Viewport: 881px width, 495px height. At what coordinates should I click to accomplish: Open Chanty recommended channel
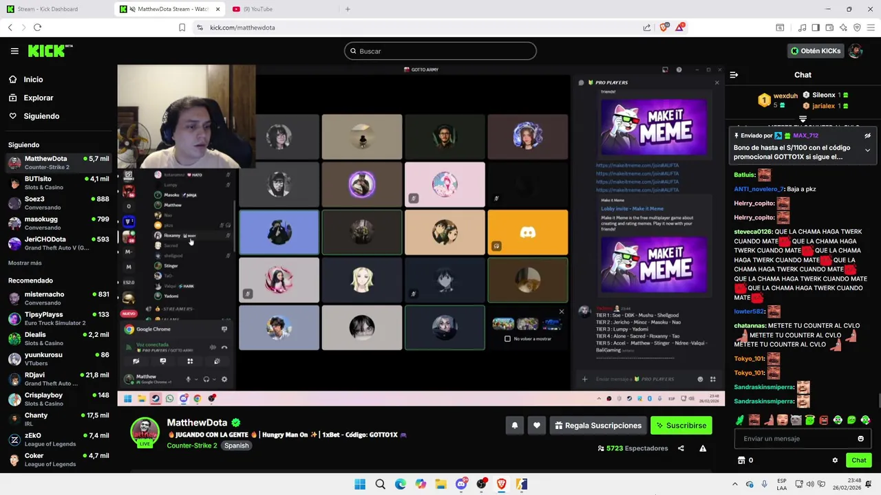[x=59, y=419]
